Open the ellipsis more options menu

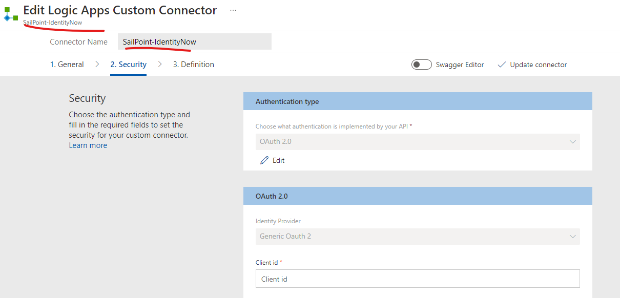click(233, 10)
